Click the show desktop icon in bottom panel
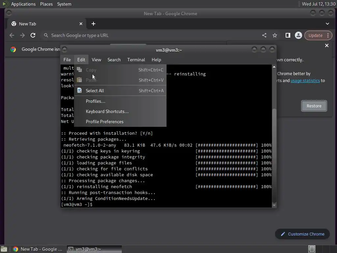 coord(4,249)
